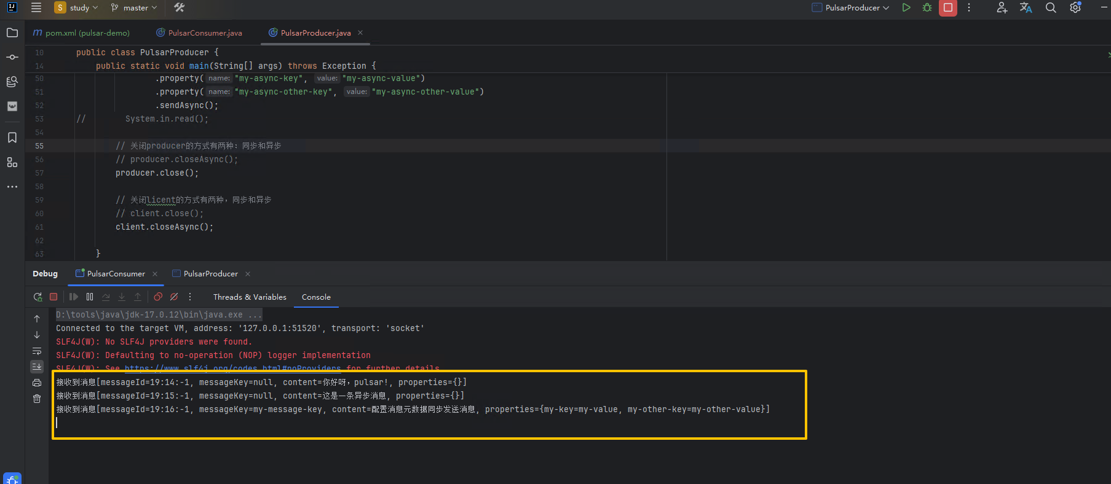
Task: Expand the study project dropdown
Action: point(76,7)
